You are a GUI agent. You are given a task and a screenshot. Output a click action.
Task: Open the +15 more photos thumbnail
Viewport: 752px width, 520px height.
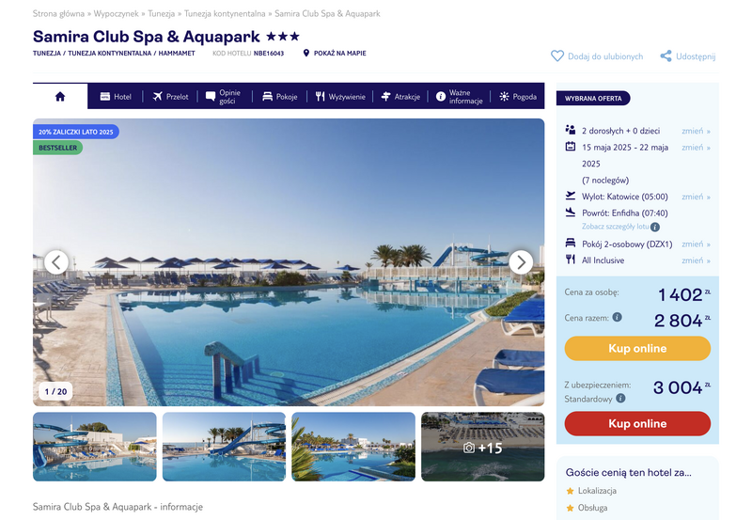tap(482, 447)
